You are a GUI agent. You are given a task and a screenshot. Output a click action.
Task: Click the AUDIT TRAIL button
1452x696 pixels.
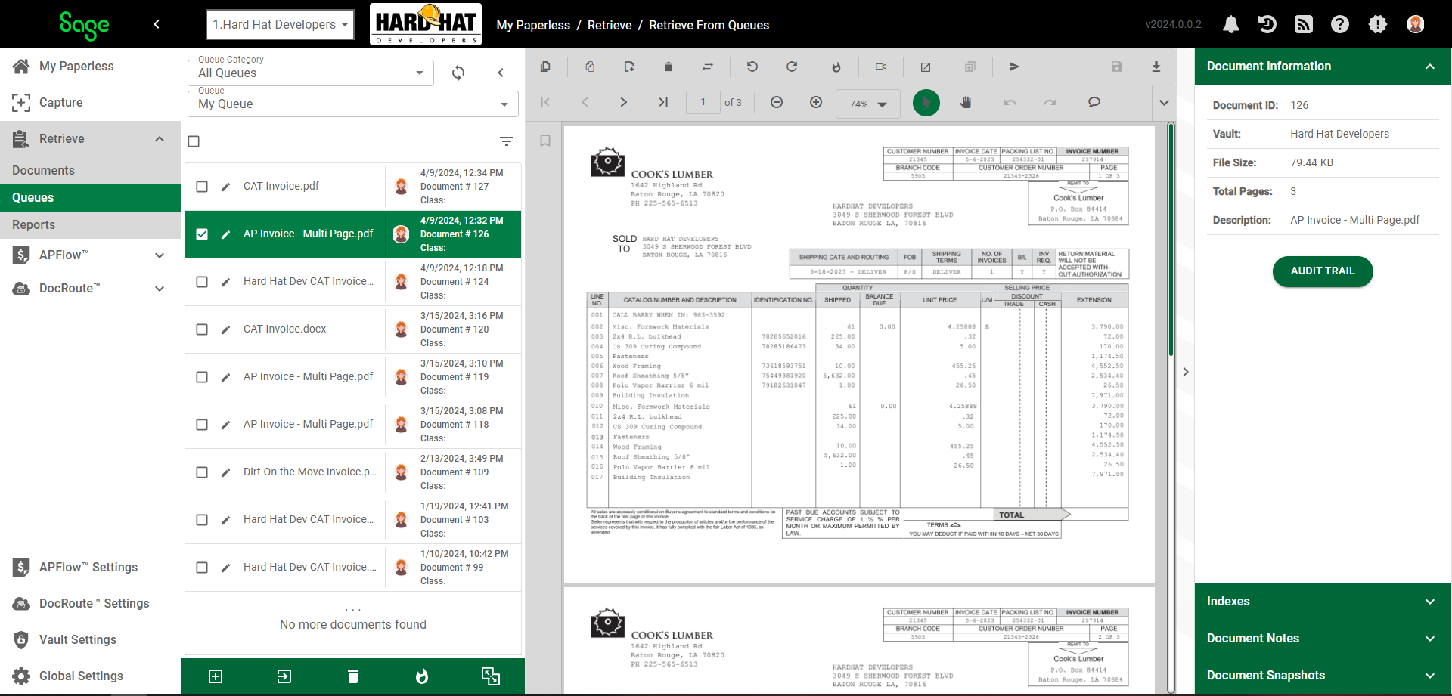click(x=1323, y=271)
